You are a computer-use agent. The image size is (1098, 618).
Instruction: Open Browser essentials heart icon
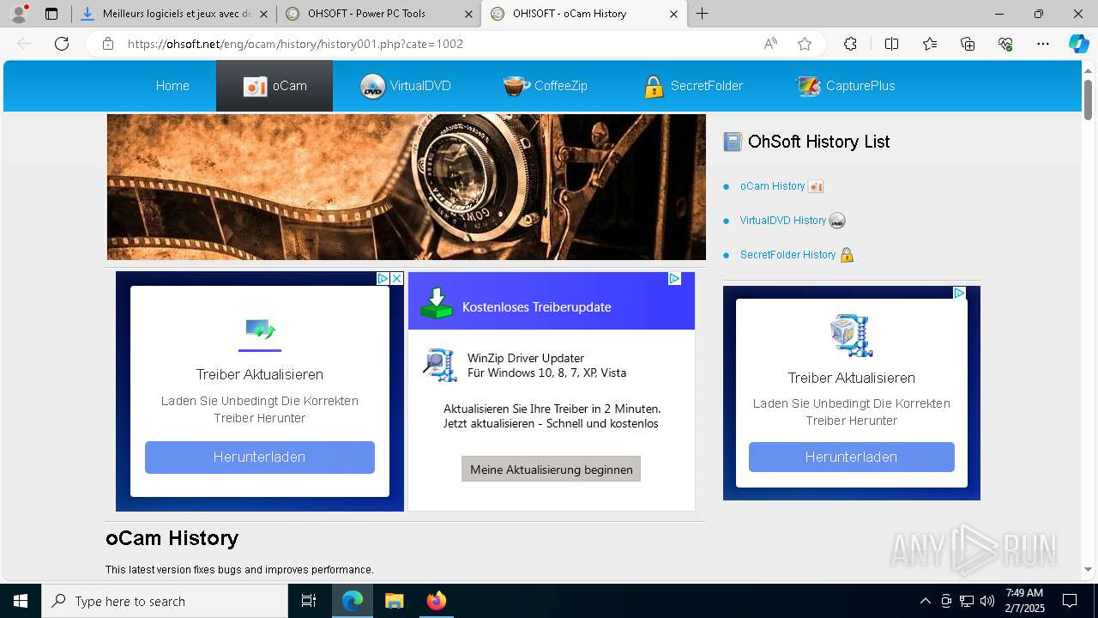point(1005,44)
